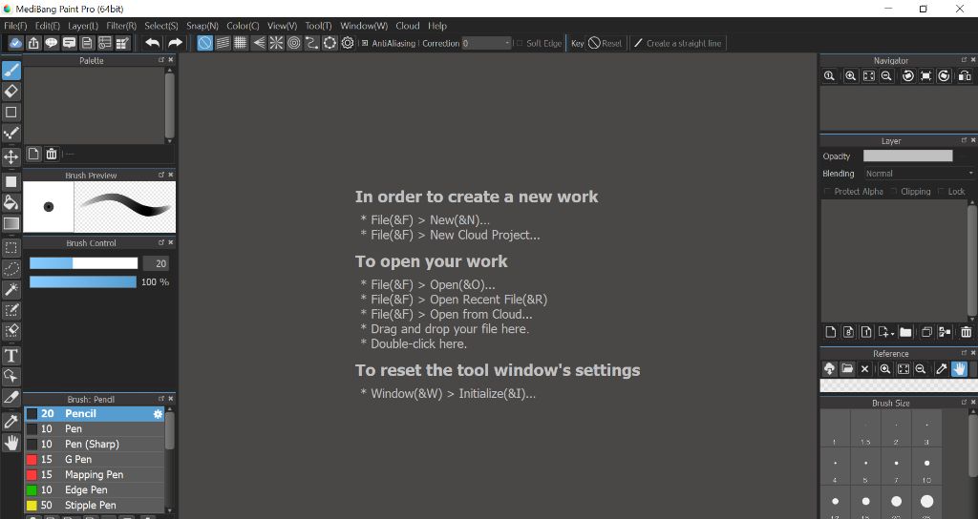The width and height of the screenshot is (978, 519).
Task: Click the brush size slider
Action: [84, 263]
